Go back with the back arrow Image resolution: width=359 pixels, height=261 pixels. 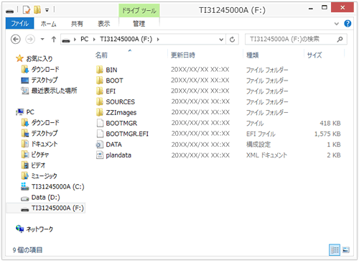pos(16,39)
